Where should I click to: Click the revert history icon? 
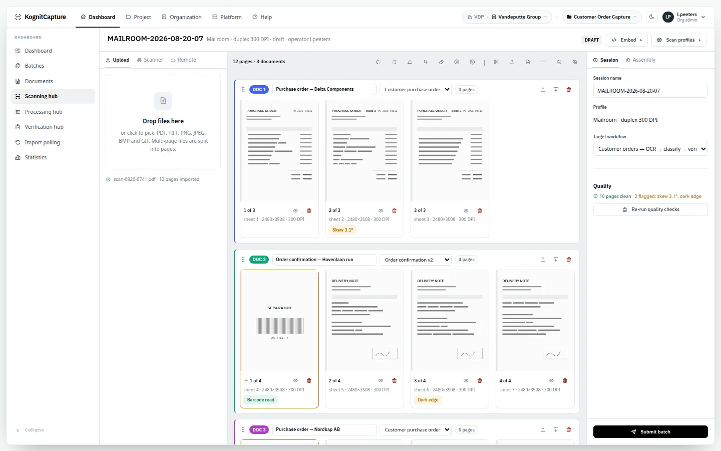[x=472, y=62]
